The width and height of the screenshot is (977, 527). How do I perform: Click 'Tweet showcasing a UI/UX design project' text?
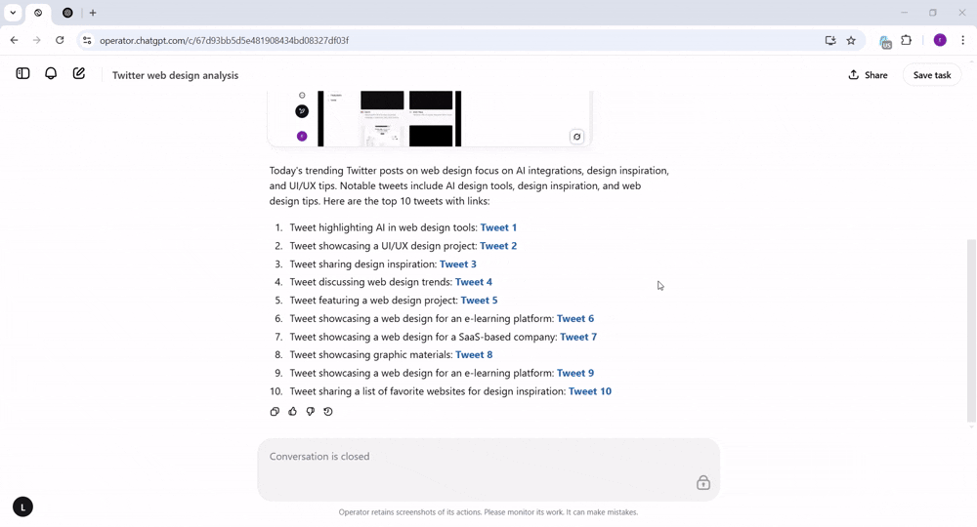click(383, 246)
